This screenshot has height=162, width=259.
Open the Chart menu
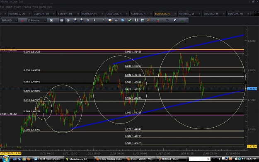9,7
